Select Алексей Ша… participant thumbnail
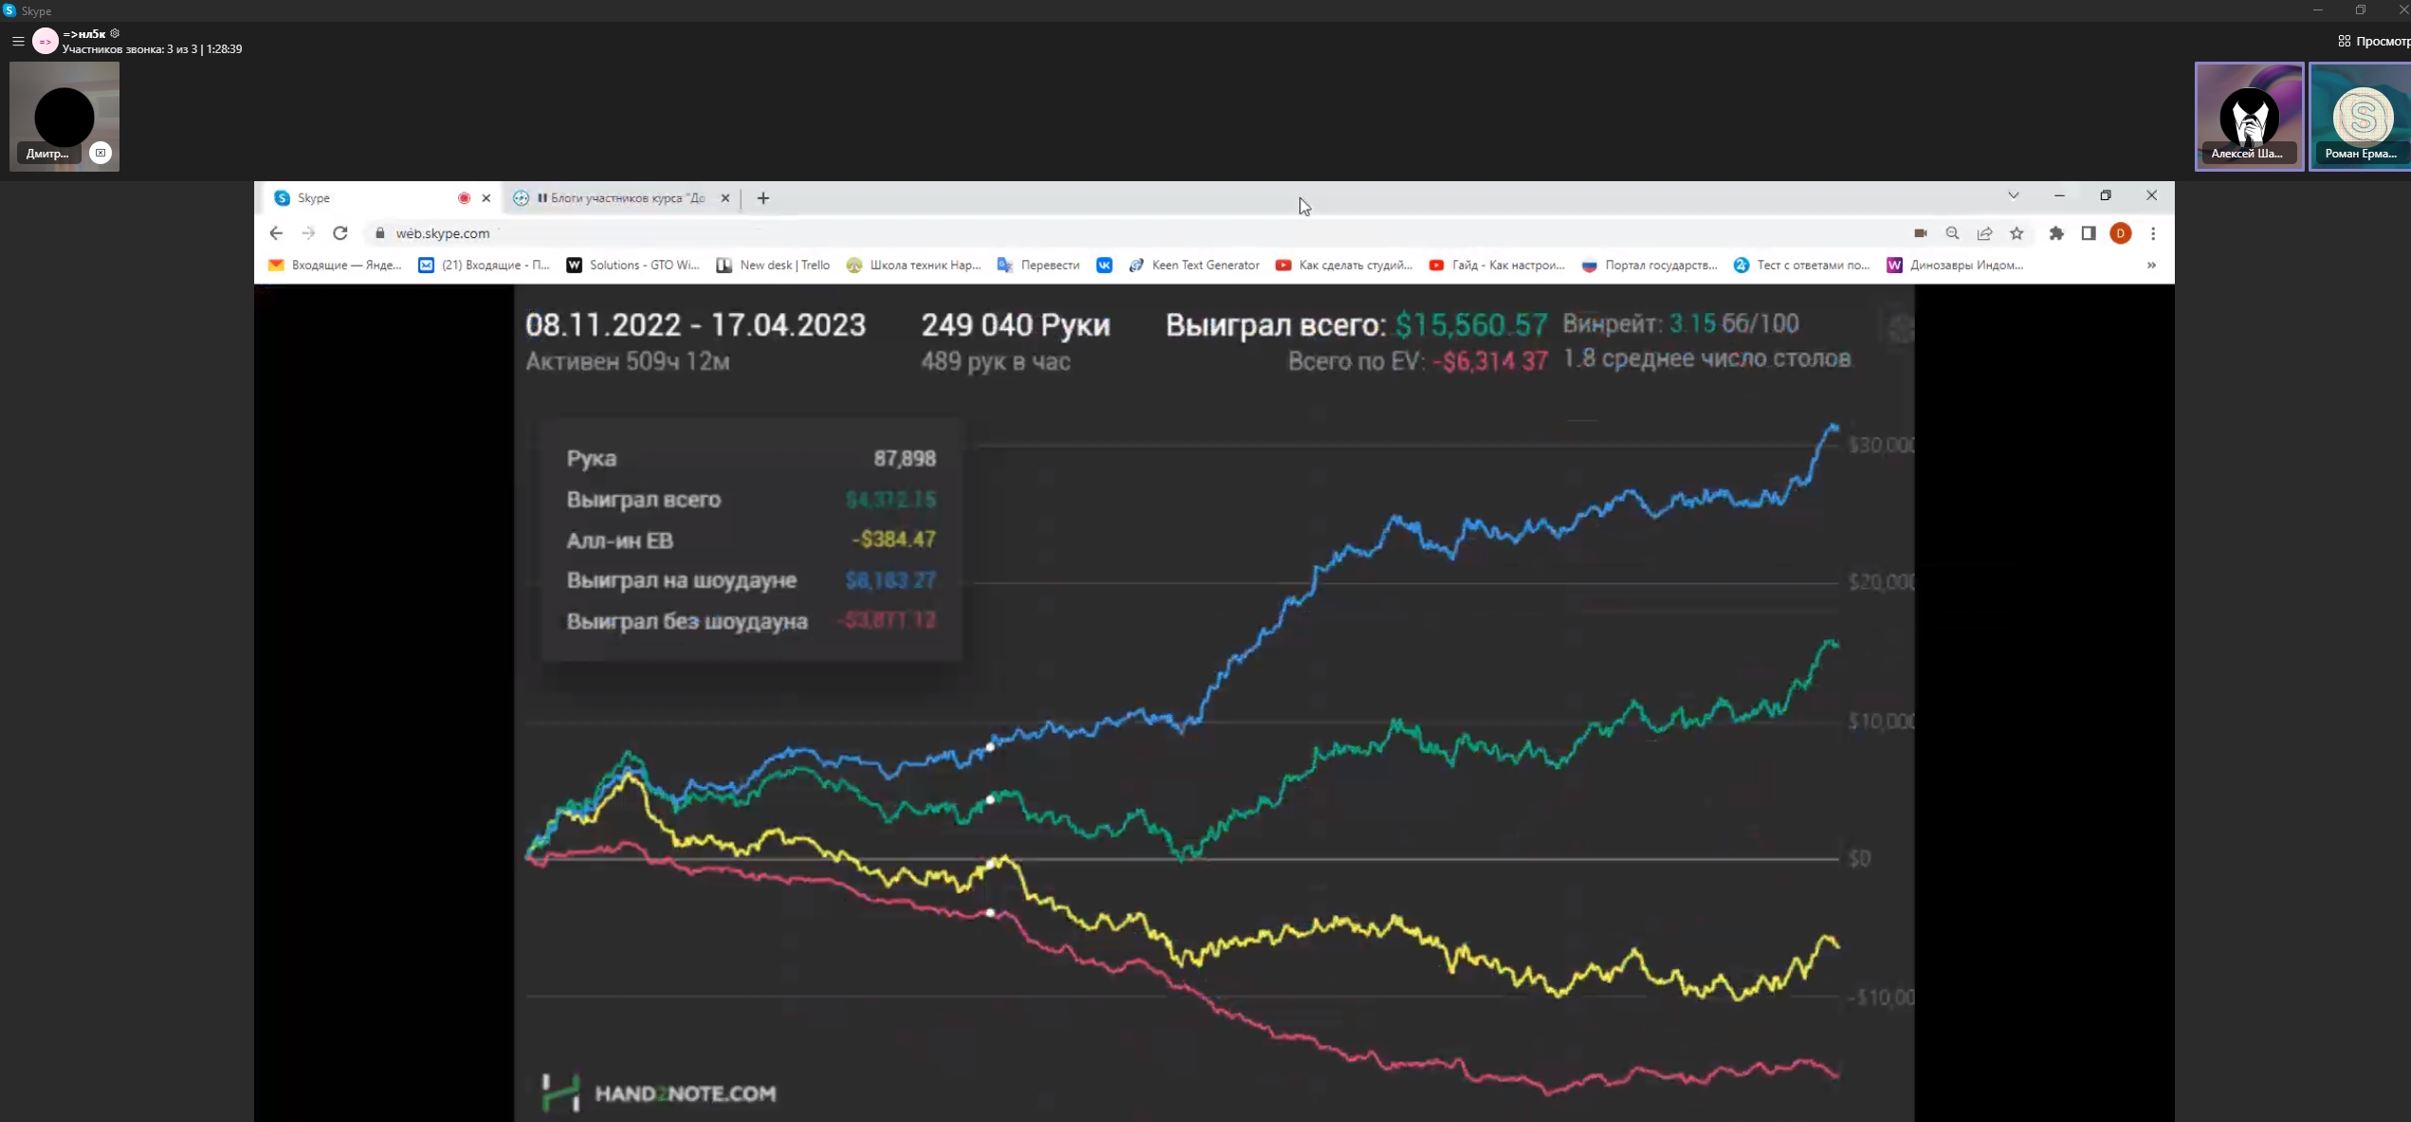Viewport: 2411px width, 1122px height. [2249, 117]
